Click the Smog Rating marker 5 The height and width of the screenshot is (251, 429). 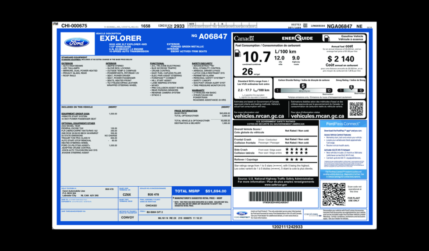[351, 87]
